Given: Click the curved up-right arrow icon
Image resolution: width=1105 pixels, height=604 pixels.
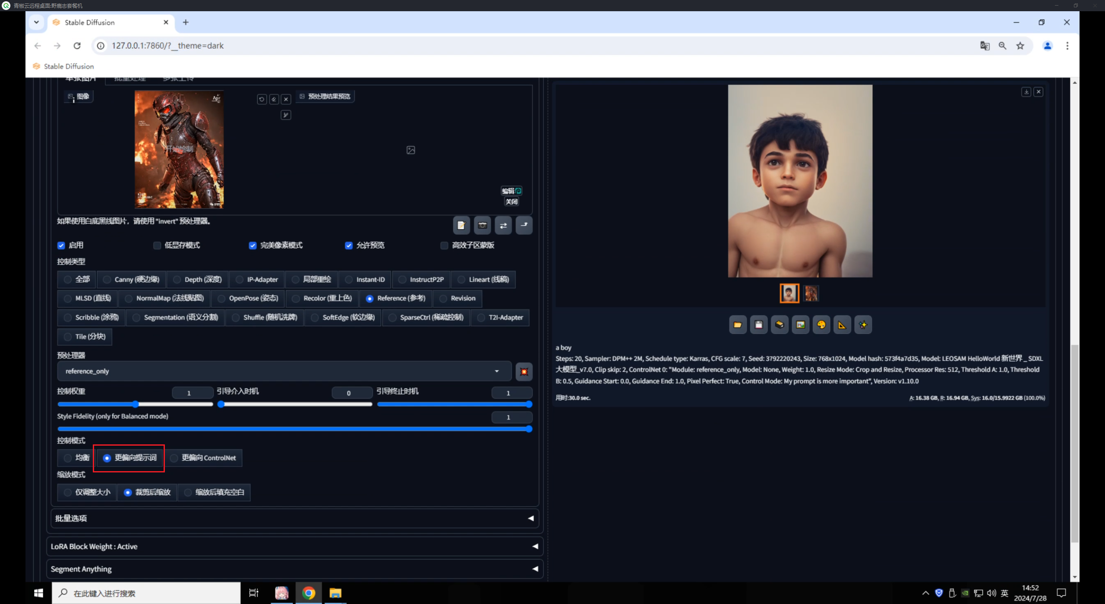Looking at the screenshot, I should click(x=524, y=225).
